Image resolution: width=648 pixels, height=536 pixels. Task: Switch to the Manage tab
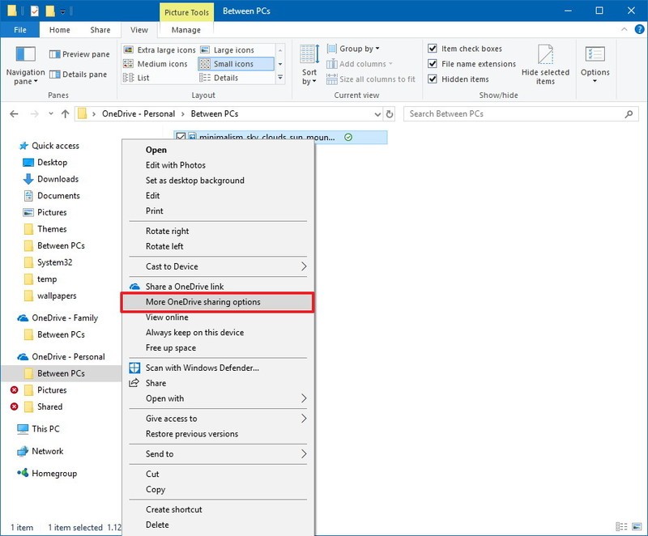[x=186, y=30]
